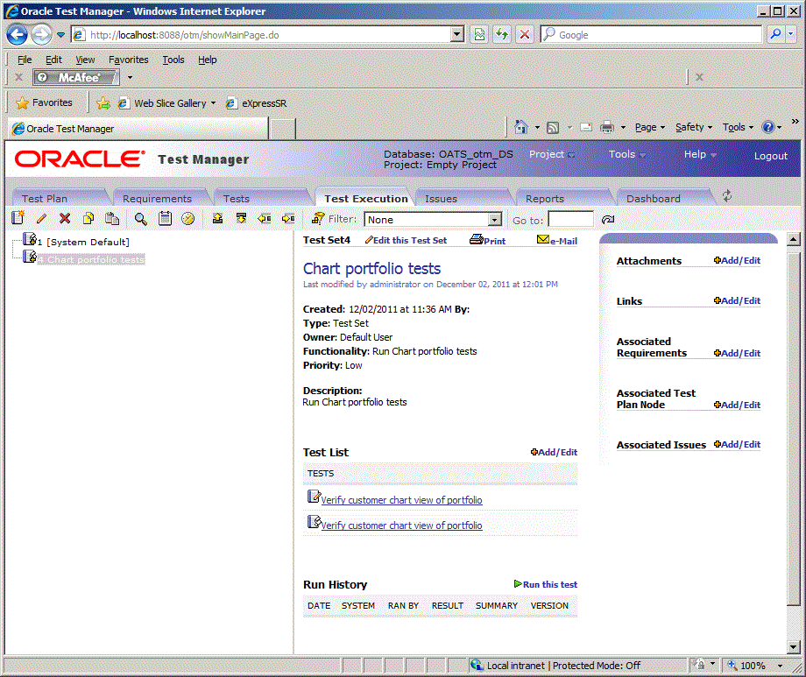806x677 pixels.
Task: Click the refresh arrows icon beside Dashboard tab
Action: pos(727,196)
